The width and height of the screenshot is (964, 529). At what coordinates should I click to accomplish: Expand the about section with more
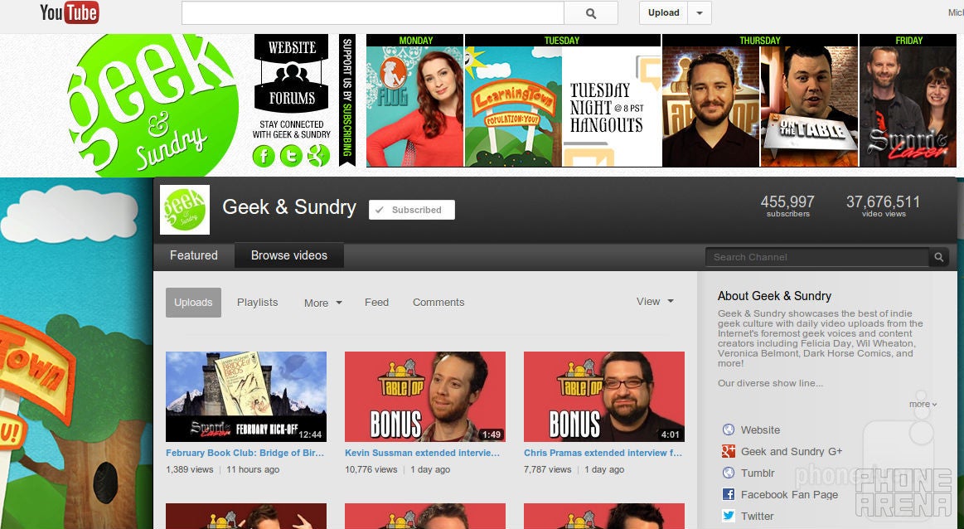[x=923, y=404]
